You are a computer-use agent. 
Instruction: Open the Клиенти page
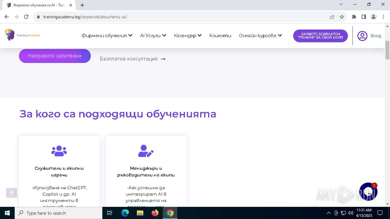point(220,36)
